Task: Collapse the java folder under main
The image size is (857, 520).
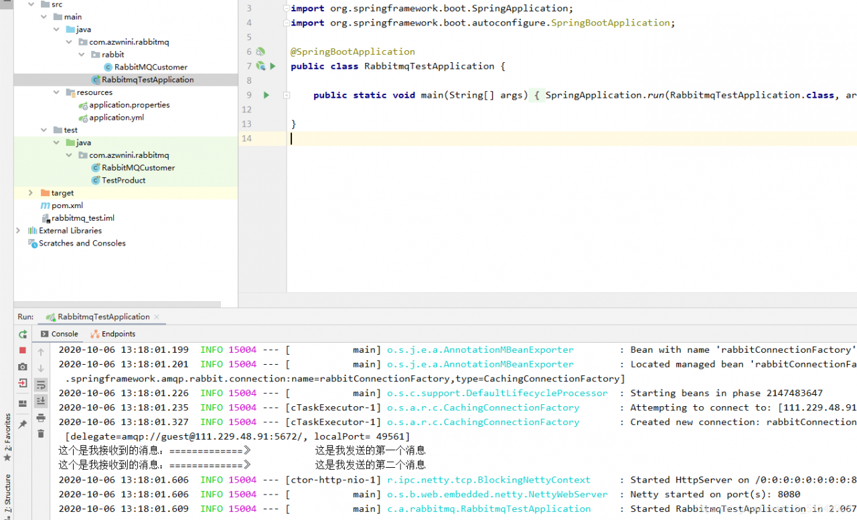Action: [x=57, y=29]
